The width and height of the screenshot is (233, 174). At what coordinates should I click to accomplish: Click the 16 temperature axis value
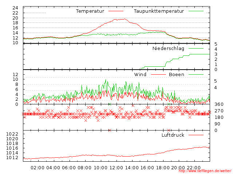tap(15, 28)
